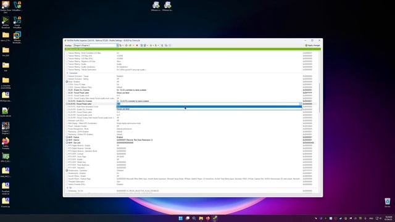Open the Zenless Zone Zero desktop icon

(6, 7)
